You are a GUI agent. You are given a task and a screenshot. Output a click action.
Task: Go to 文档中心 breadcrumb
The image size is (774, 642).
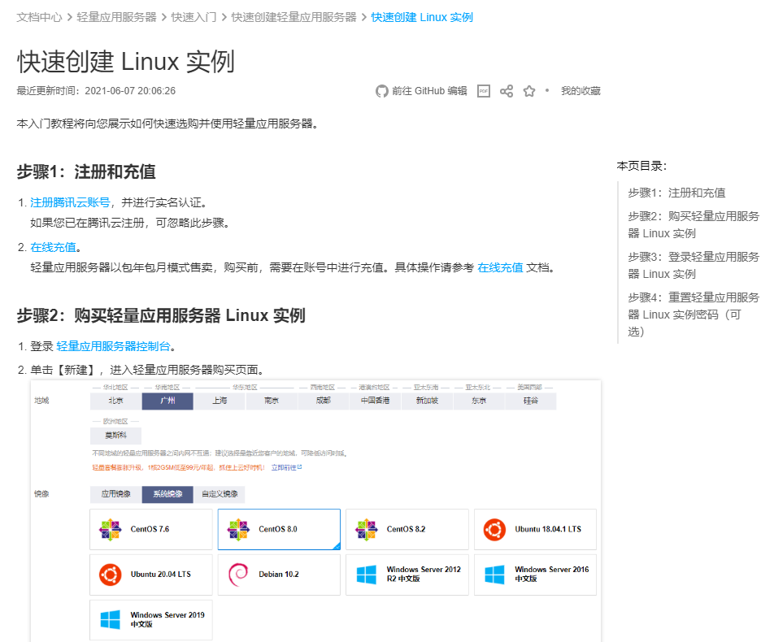pos(40,17)
